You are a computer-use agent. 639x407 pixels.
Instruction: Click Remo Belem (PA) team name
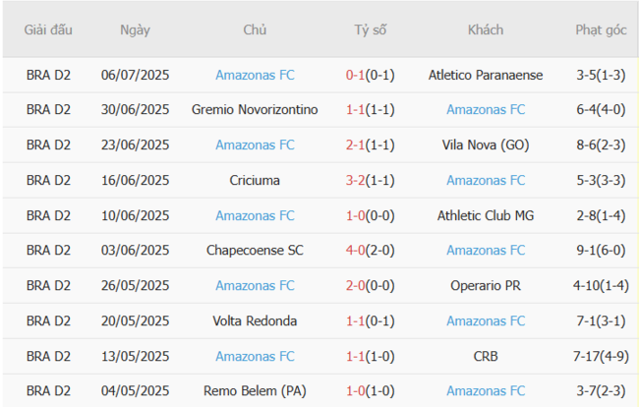(255, 391)
